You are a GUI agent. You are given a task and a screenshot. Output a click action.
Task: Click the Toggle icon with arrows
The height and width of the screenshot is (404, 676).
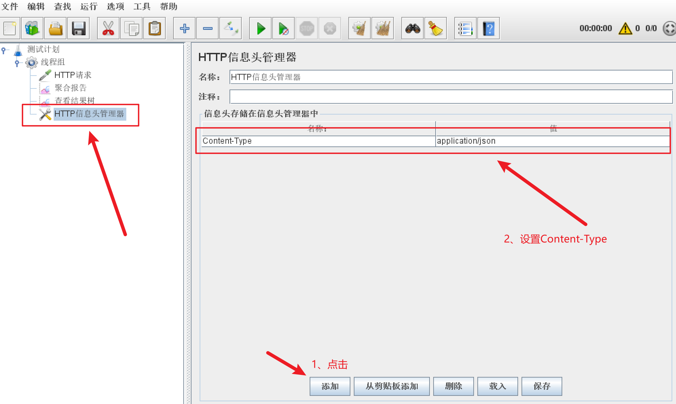pos(231,28)
